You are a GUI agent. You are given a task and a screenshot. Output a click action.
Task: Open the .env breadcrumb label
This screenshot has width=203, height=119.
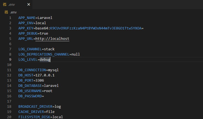click(13, 12)
